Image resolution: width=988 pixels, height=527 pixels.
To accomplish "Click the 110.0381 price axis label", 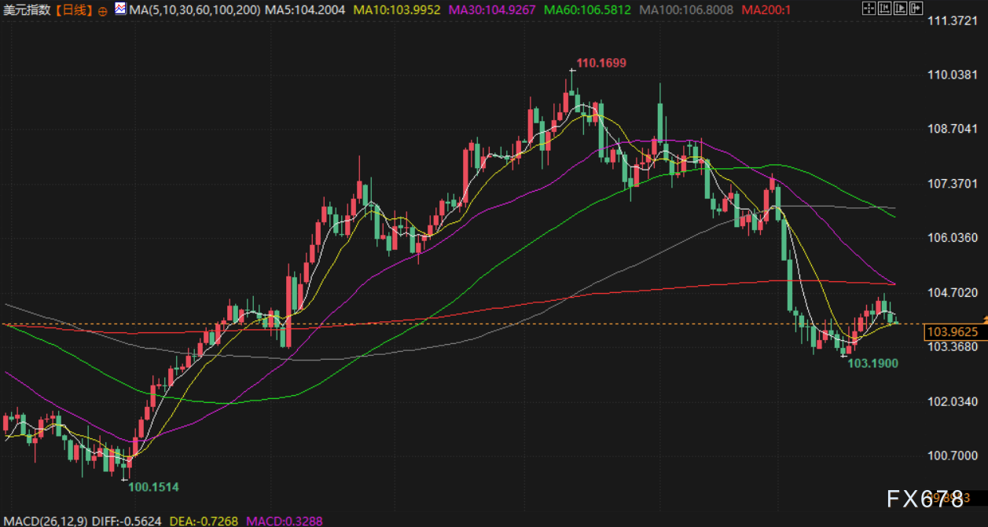I will point(952,75).
